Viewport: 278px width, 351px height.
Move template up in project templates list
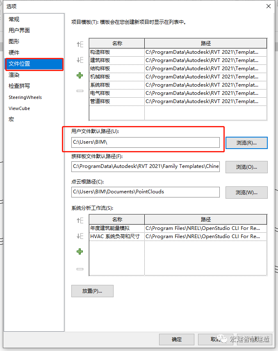click(80, 44)
